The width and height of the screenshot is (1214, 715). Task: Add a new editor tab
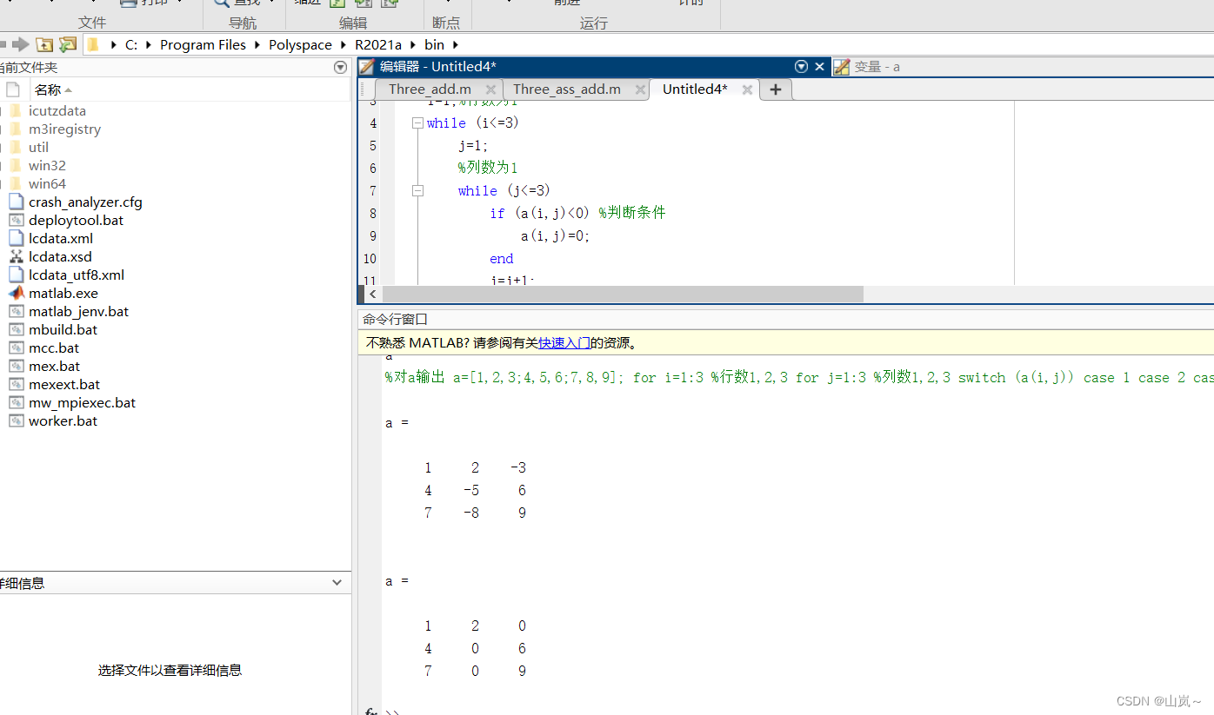coord(776,89)
